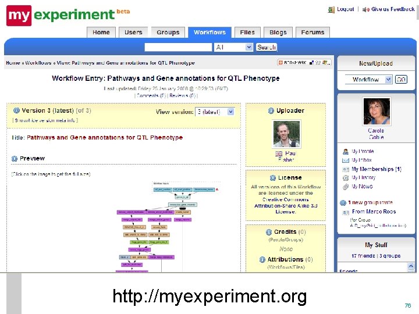419x314 pixels.
Task: Click the Reviews (0) link
Action: click(x=183, y=95)
